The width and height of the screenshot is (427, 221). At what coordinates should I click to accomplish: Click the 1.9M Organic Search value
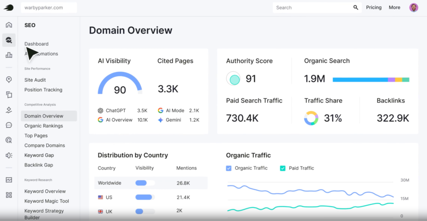pos(314,79)
